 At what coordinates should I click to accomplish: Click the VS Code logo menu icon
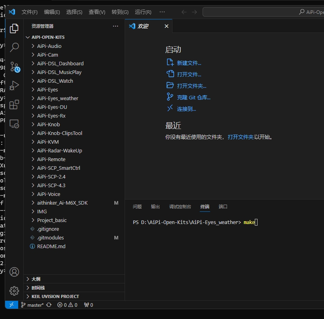(12, 12)
